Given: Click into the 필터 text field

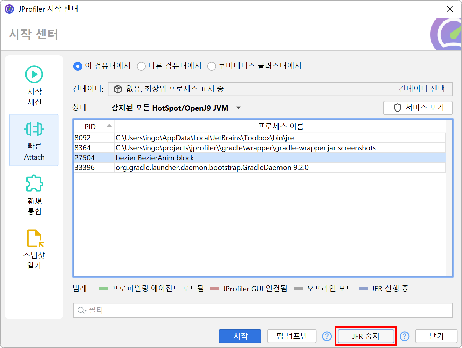Looking at the screenshot, I should 268,310.
